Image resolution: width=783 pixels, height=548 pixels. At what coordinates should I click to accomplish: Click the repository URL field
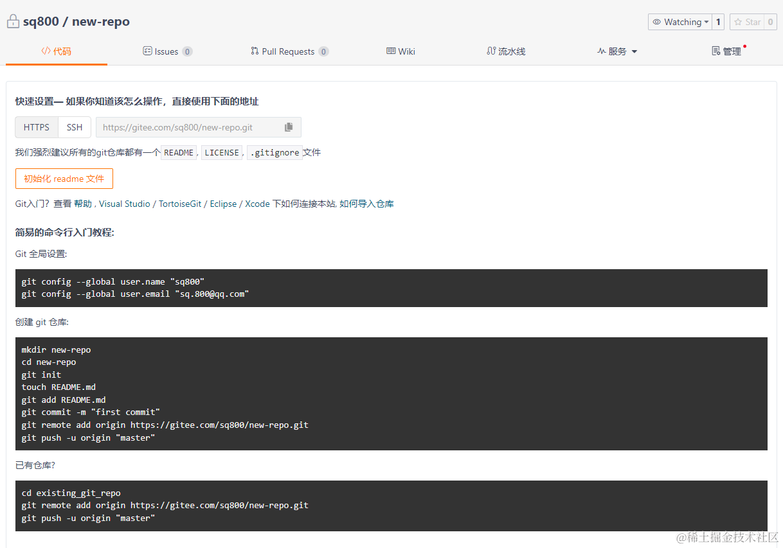click(199, 127)
